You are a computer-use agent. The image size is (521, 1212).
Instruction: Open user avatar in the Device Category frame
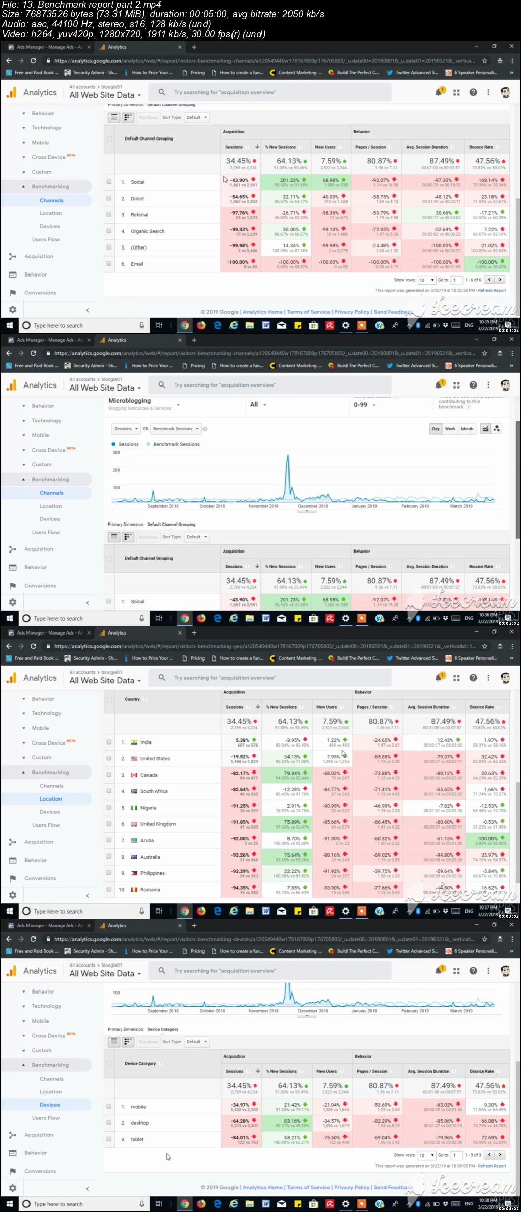505,971
